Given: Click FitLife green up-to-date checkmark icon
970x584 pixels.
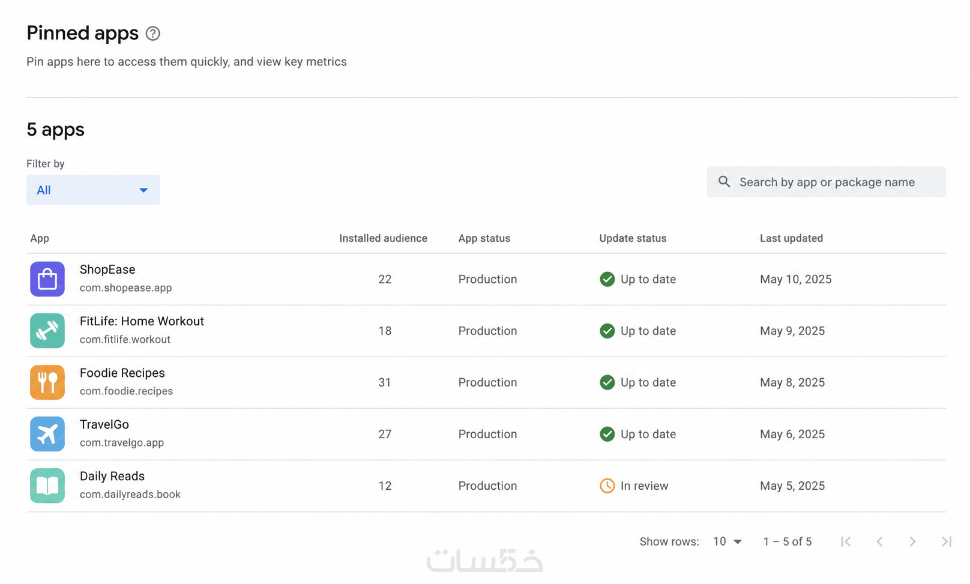Looking at the screenshot, I should click(x=607, y=331).
